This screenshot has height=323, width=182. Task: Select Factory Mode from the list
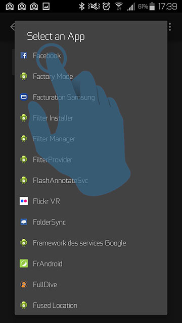click(x=91, y=76)
